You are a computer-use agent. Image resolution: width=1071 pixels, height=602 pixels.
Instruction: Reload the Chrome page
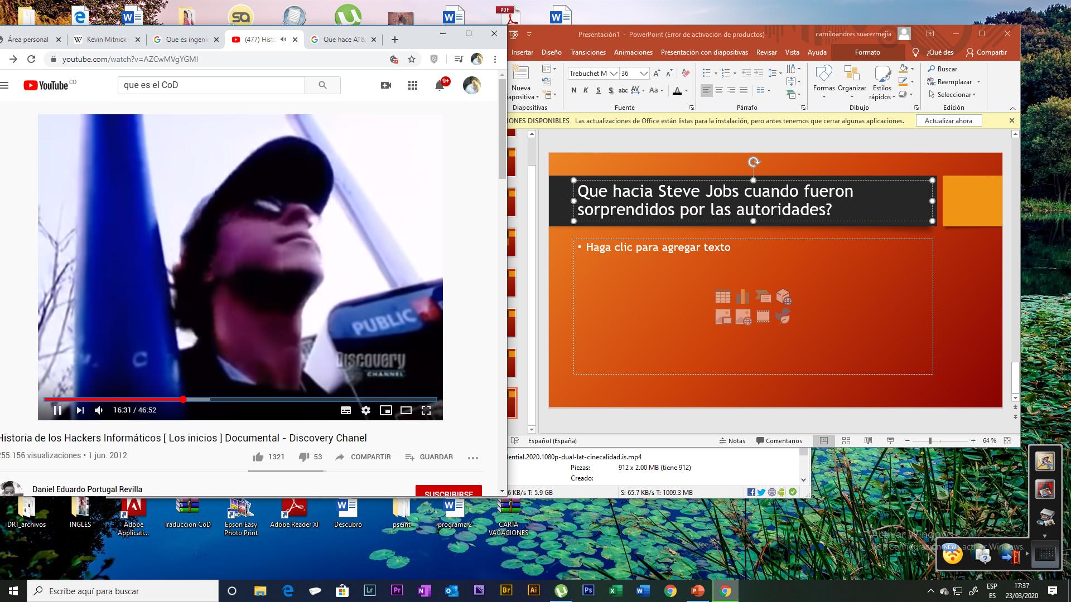click(x=31, y=59)
